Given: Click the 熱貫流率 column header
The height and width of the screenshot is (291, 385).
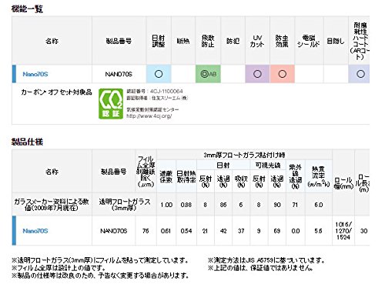Looking at the screenshot, I should [x=318, y=176].
